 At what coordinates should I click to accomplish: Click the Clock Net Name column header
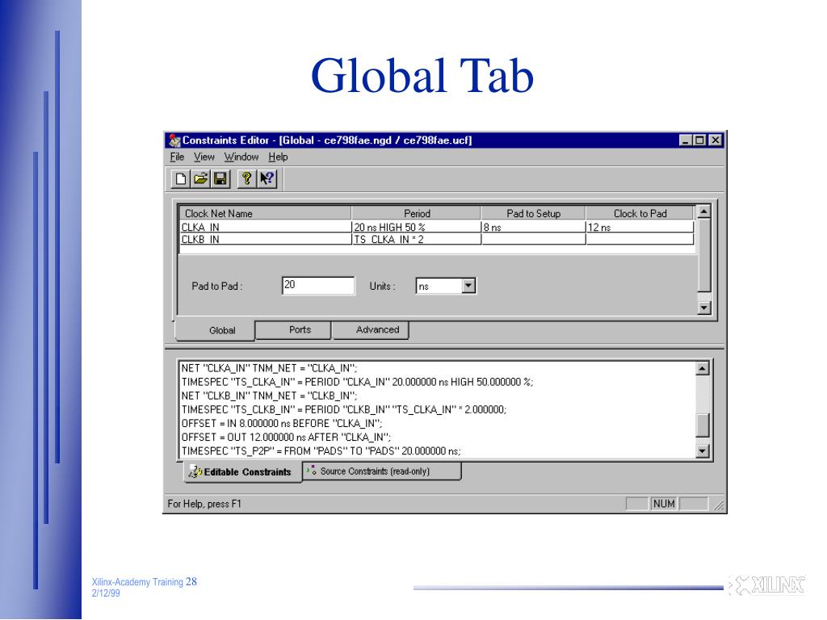265,213
